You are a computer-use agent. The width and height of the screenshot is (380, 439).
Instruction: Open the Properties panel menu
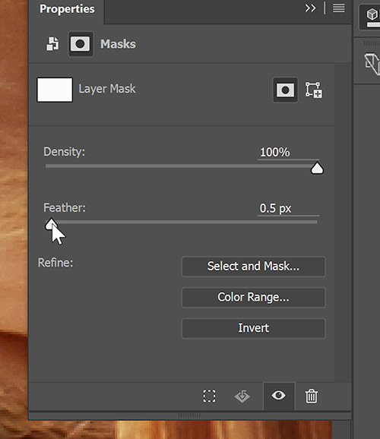coord(338,8)
